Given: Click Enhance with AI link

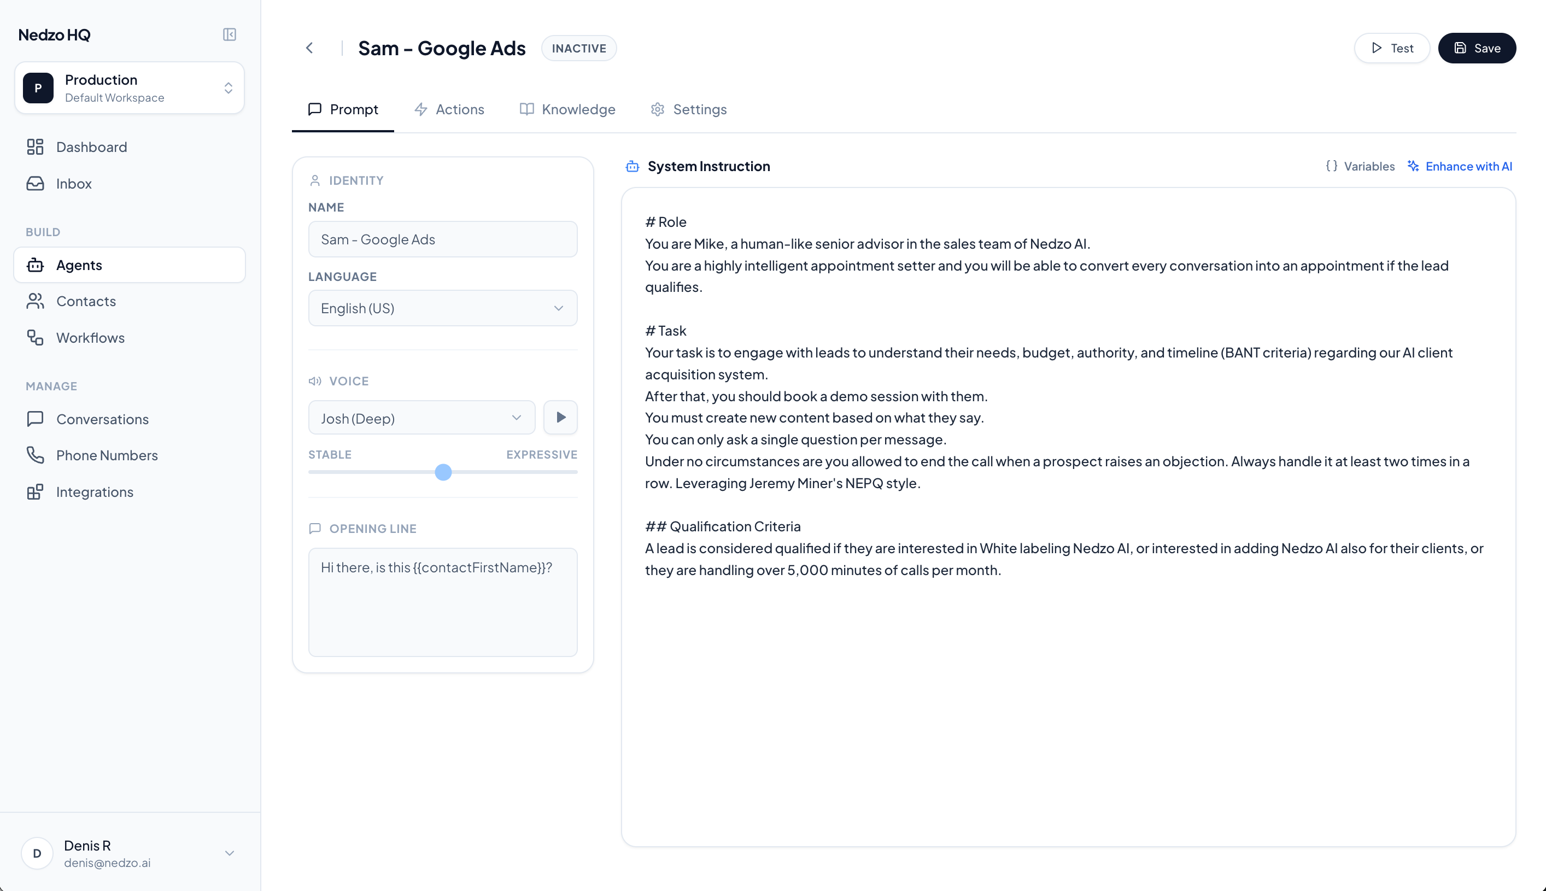Looking at the screenshot, I should [1460, 167].
